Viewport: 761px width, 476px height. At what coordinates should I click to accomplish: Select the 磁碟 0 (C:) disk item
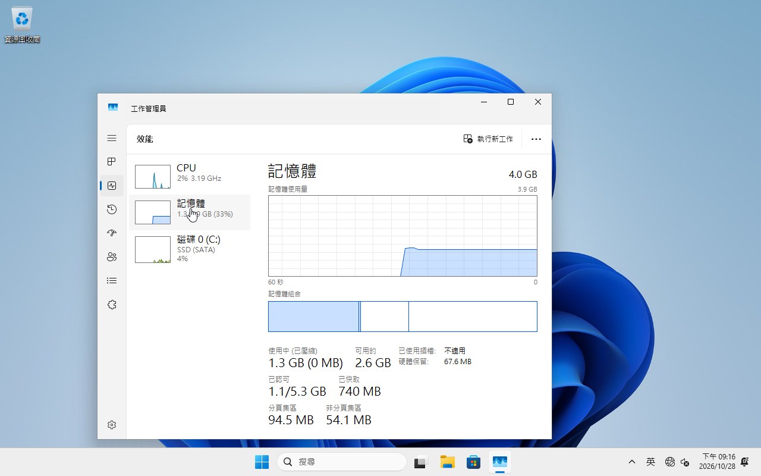coord(190,249)
